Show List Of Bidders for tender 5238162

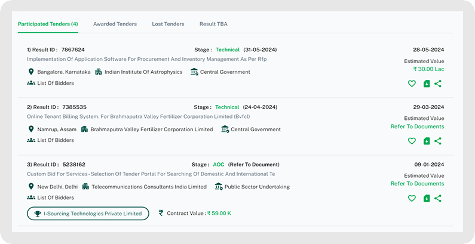click(55, 197)
